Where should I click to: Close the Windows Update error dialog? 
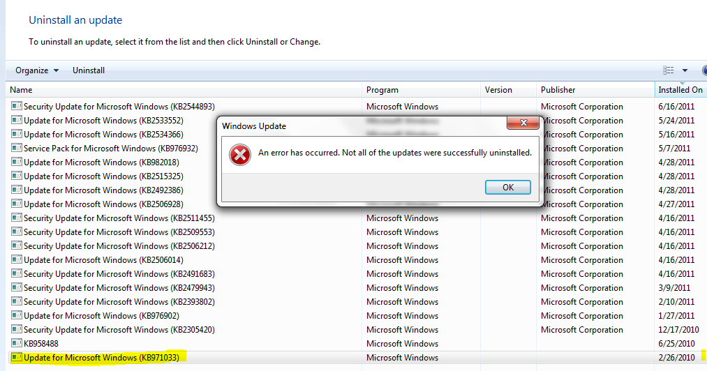point(523,123)
